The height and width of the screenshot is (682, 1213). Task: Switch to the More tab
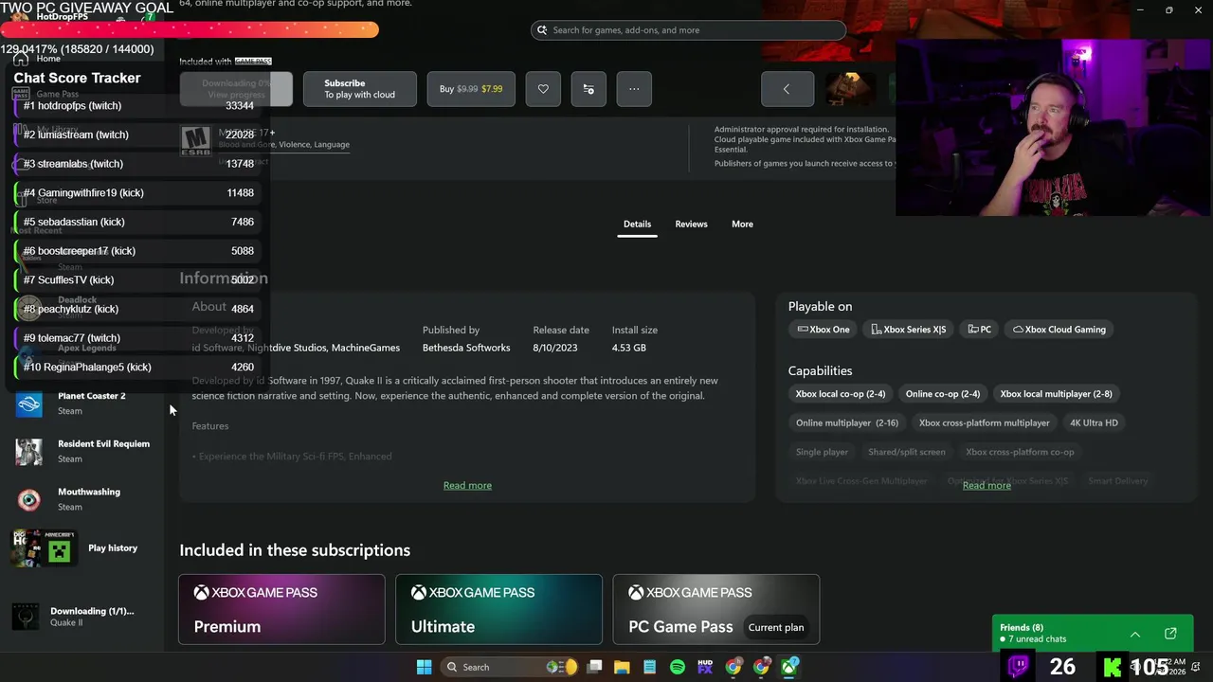tap(742, 224)
